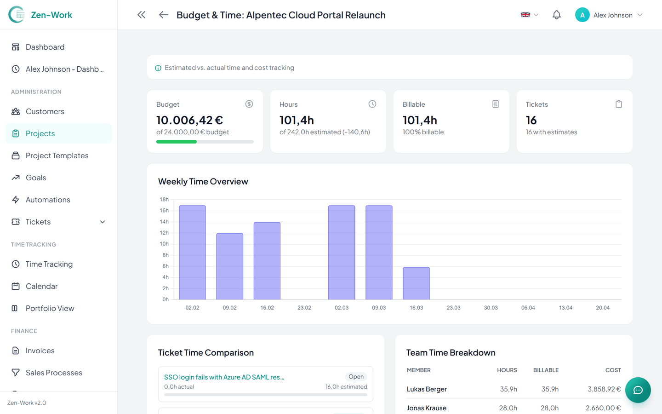The image size is (662, 414).
Task: Click the Projects clipboard icon
Action: [x=16, y=133]
